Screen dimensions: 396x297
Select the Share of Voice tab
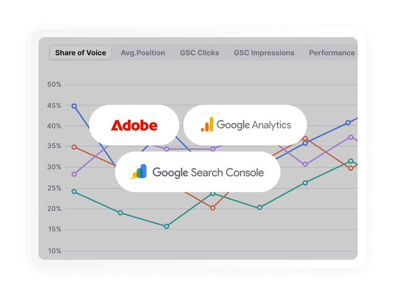coord(80,53)
